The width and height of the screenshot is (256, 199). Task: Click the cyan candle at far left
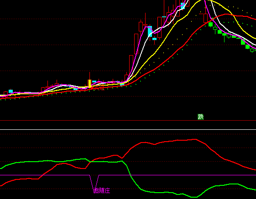10,91
